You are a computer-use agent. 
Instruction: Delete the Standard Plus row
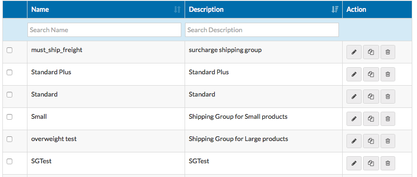(388, 74)
